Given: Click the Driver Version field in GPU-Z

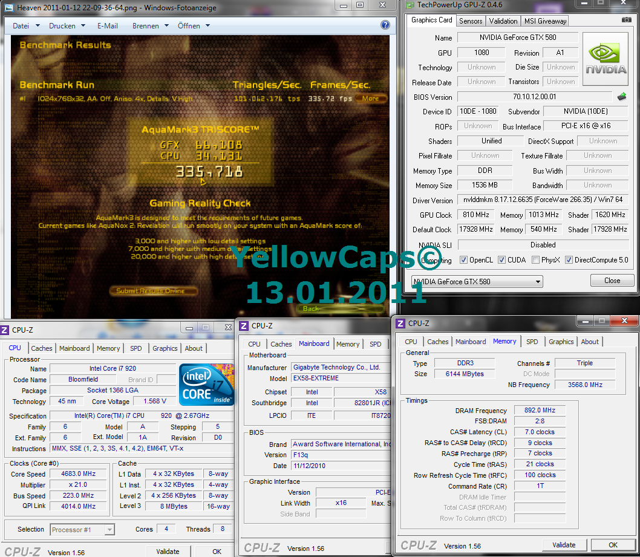Looking at the screenshot, I should [543, 200].
